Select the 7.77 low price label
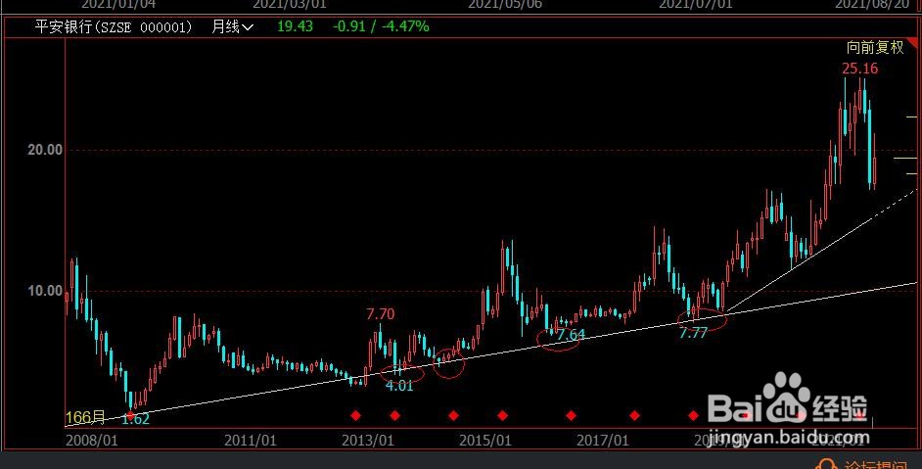The image size is (922, 469). (693, 334)
